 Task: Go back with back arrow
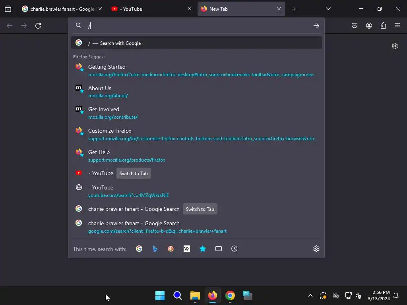click(10, 26)
